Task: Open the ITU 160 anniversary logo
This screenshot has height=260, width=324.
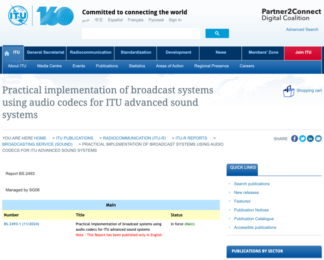Action: [55, 16]
